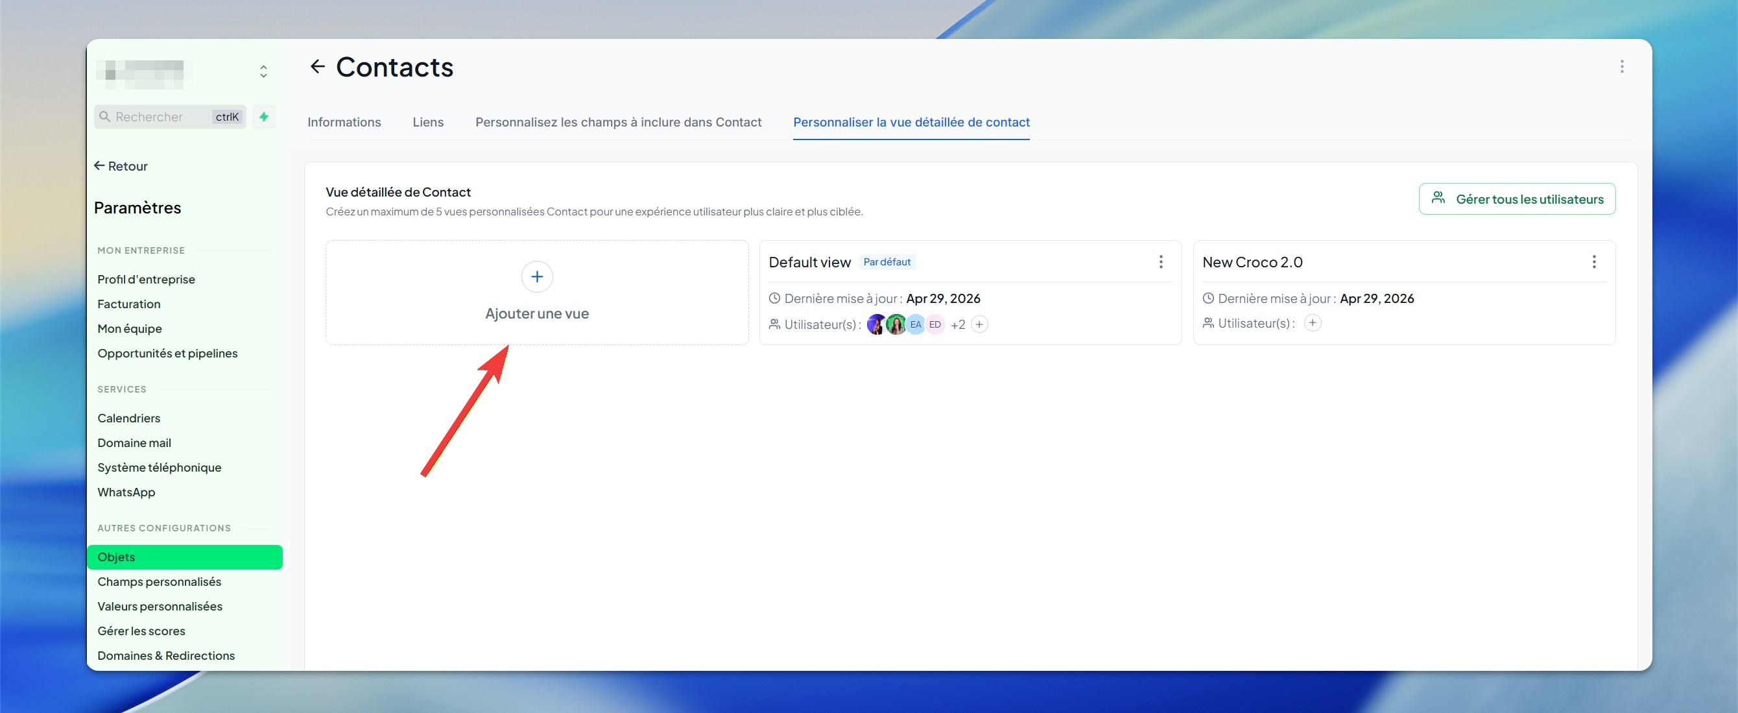
Task: Click the EA user avatar
Action: coord(915,324)
